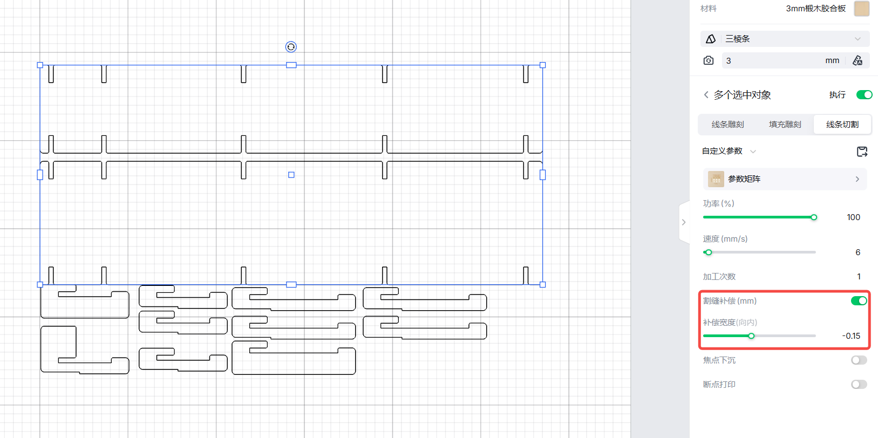Collapse the right panel with side arrow
The image size is (878, 438).
[x=684, y=222]
